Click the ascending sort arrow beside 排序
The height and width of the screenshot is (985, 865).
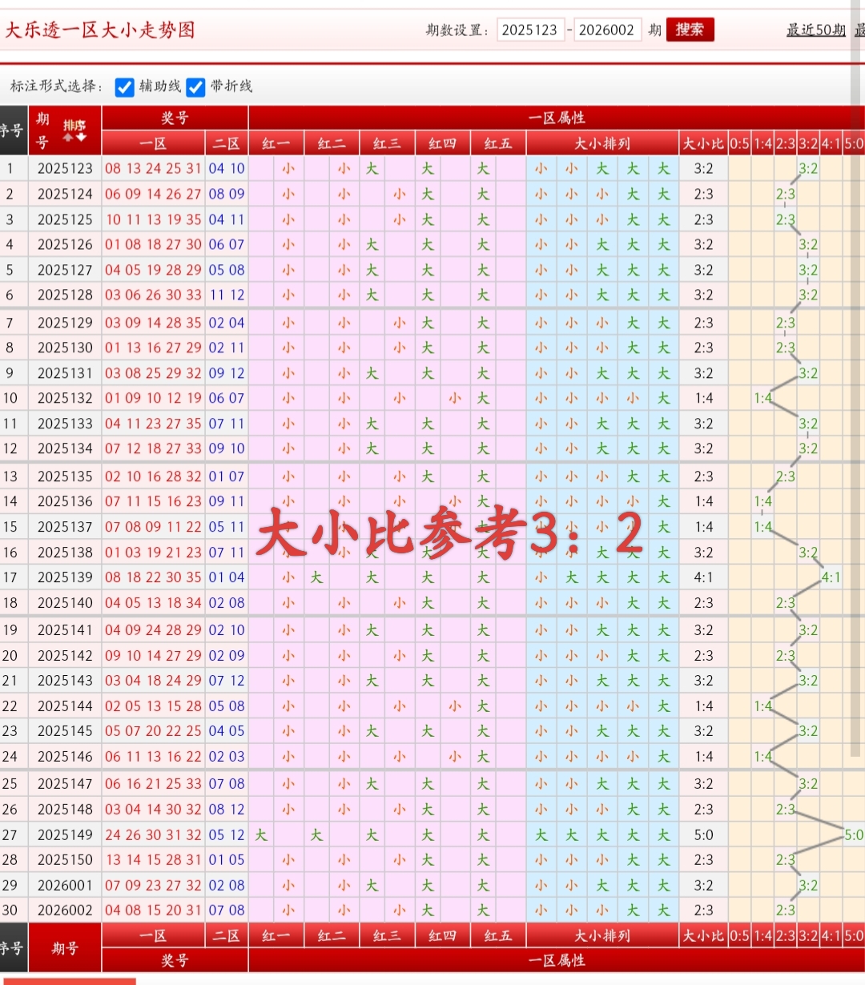(67, 135)
